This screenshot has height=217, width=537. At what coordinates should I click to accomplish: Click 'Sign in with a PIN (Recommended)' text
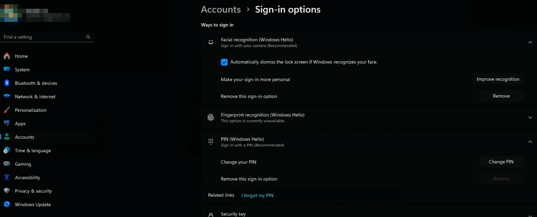pos(252,145)
